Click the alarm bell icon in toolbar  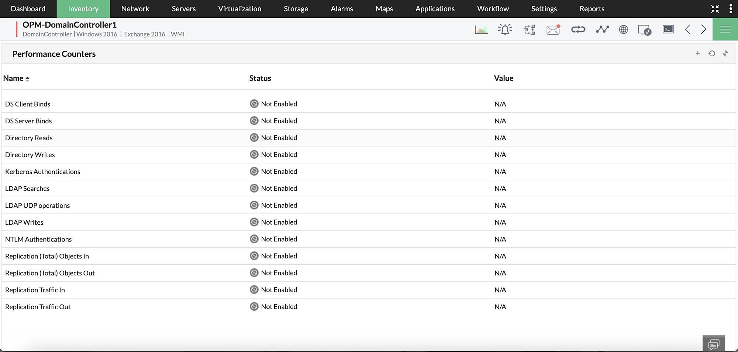[x=505, y=29]
